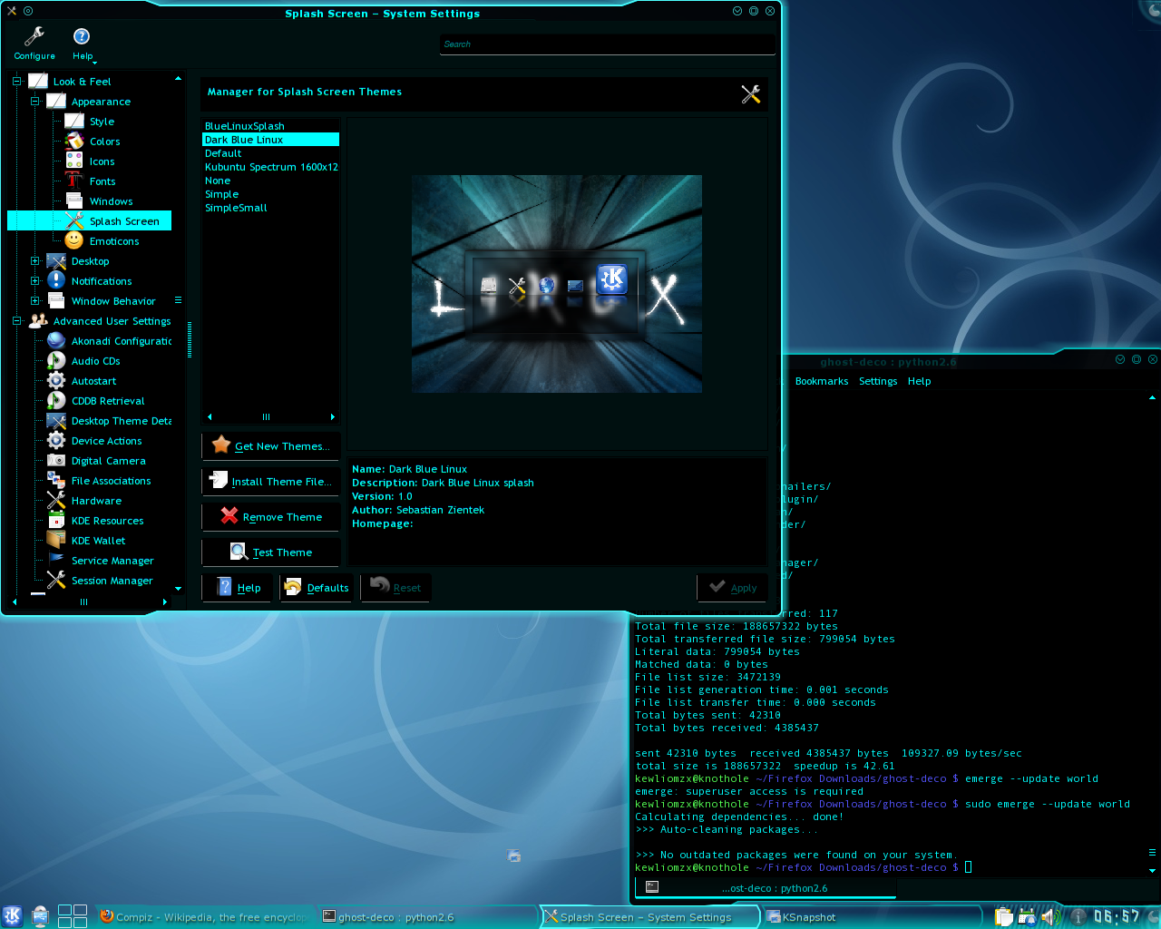
Task: Open Session Manager icon
Action: pos(56,581)
